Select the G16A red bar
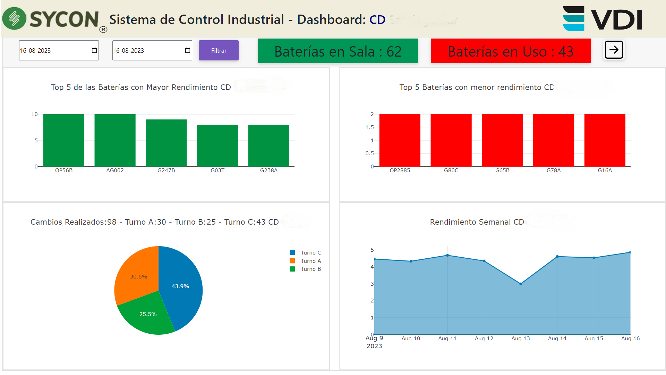666x375 pixels. tap(605, 140)
